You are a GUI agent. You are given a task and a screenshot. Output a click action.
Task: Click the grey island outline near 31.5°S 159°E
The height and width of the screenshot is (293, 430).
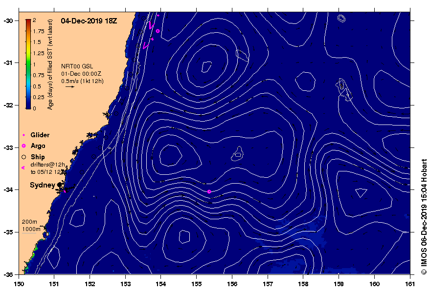[x=344, y=90]
